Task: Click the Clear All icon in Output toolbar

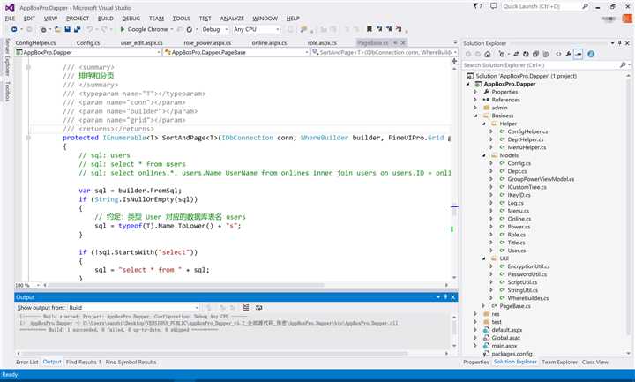Action: [246, 308]
